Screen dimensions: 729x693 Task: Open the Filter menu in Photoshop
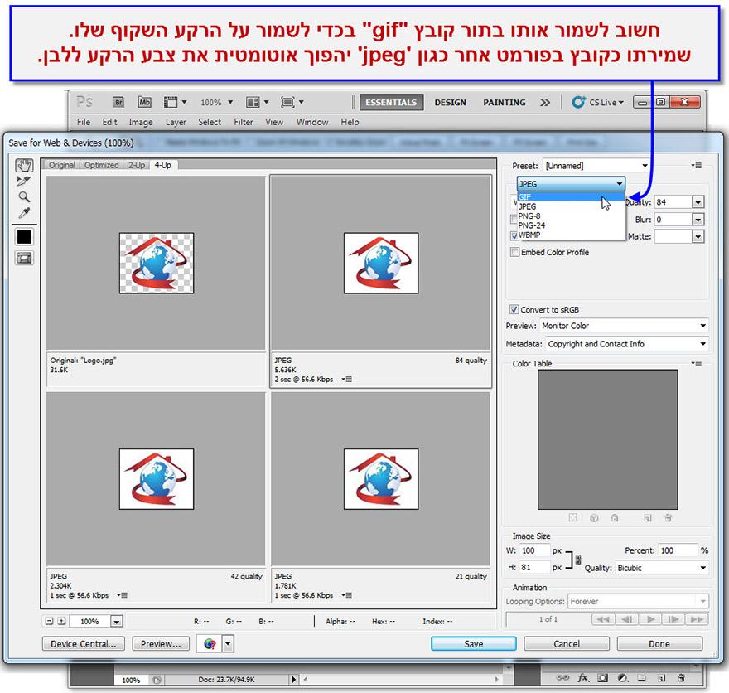coord(244,122)
